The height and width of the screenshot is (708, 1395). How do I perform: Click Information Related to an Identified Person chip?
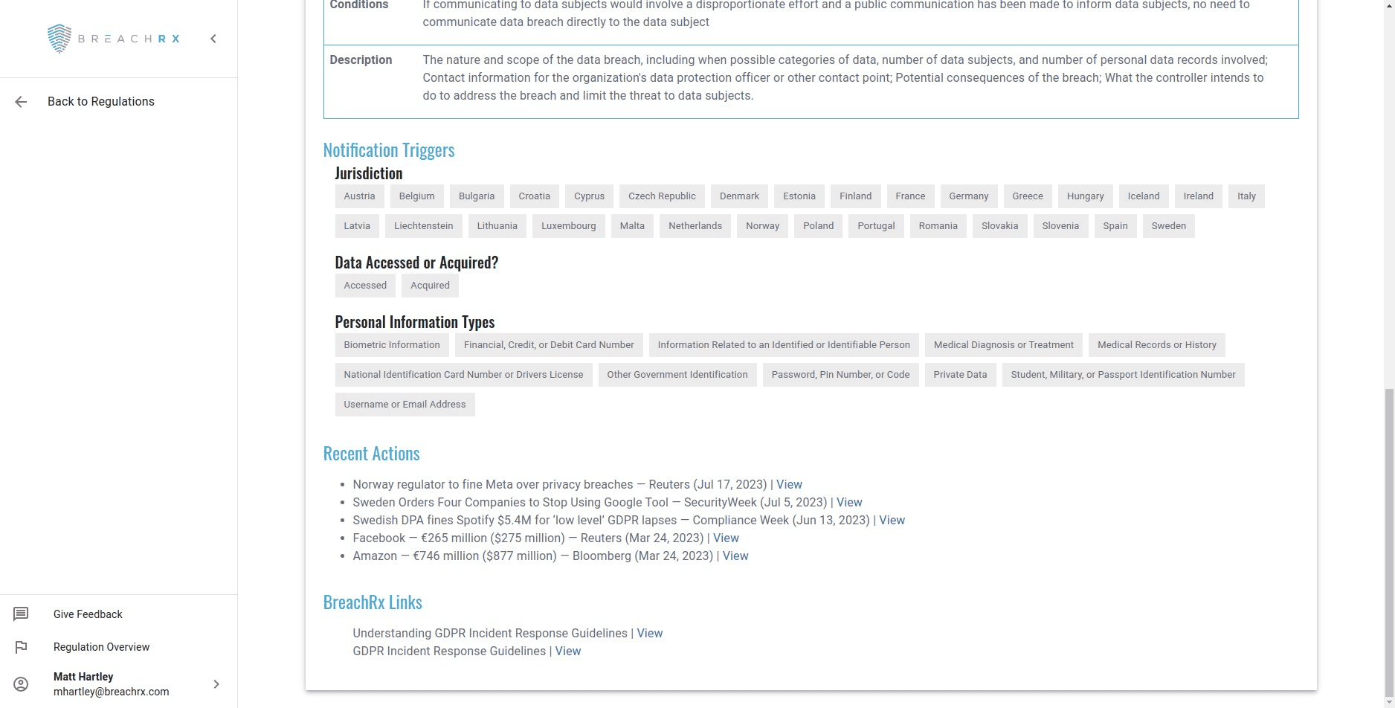pyautogui.click(x=784, y=345)
